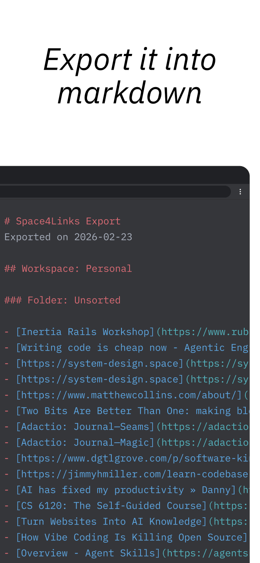This screenshot has width=260, height=563.
Task: Open the Inertia Rails Workshop link
Action: tap(85, 332)
